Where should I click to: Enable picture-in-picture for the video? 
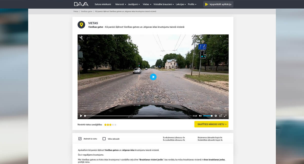click(x=221, y=116)
